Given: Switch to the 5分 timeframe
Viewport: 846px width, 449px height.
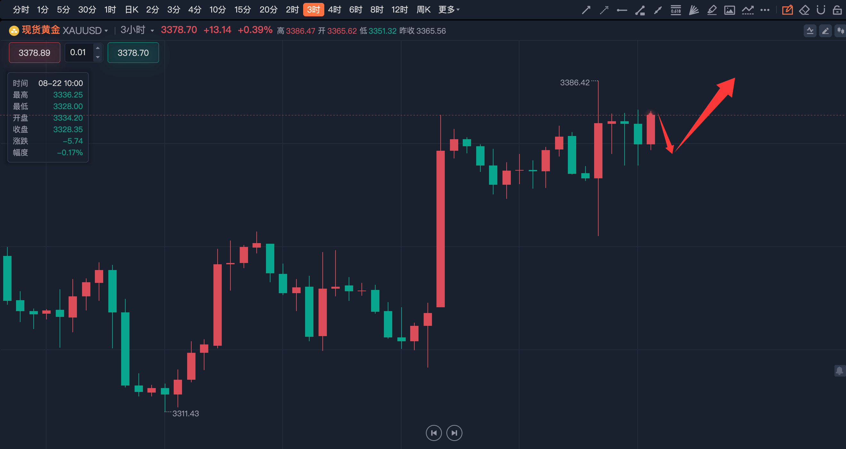Looking at the screenshot, I should [x=63, y=10].
